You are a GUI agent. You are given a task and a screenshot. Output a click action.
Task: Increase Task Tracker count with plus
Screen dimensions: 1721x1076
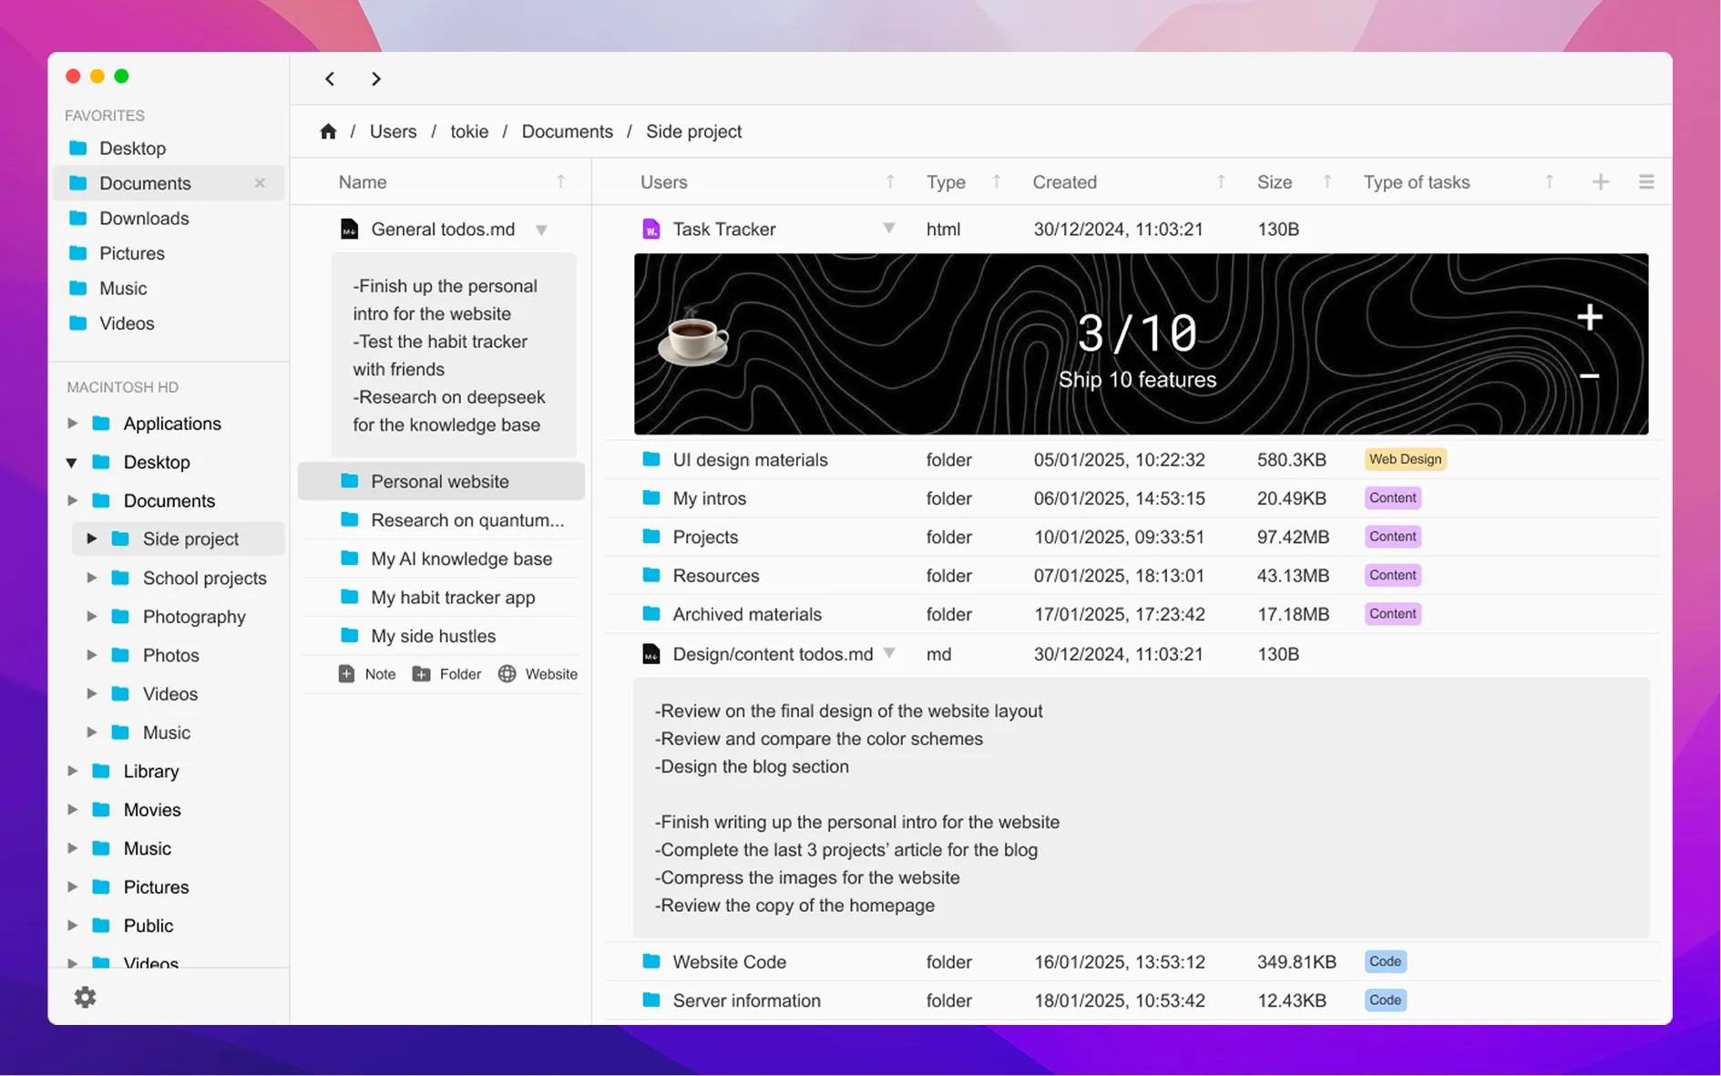tap(1589, 317)
